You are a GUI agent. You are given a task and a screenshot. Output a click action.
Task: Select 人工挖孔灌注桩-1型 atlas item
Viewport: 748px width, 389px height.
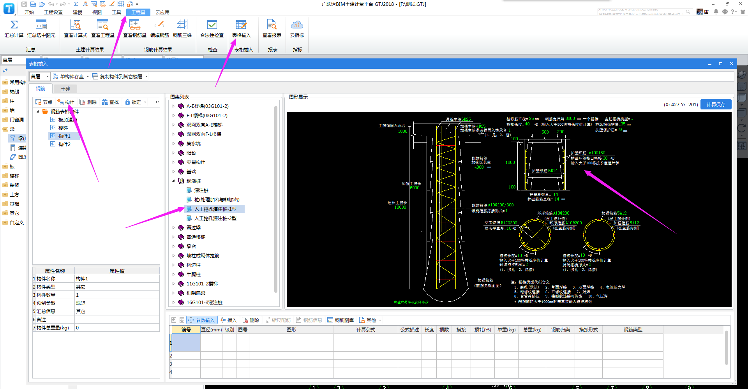tap(215, 209)
